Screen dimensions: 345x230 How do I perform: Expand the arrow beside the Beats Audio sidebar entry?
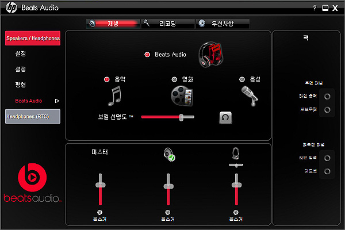(57, 101)
